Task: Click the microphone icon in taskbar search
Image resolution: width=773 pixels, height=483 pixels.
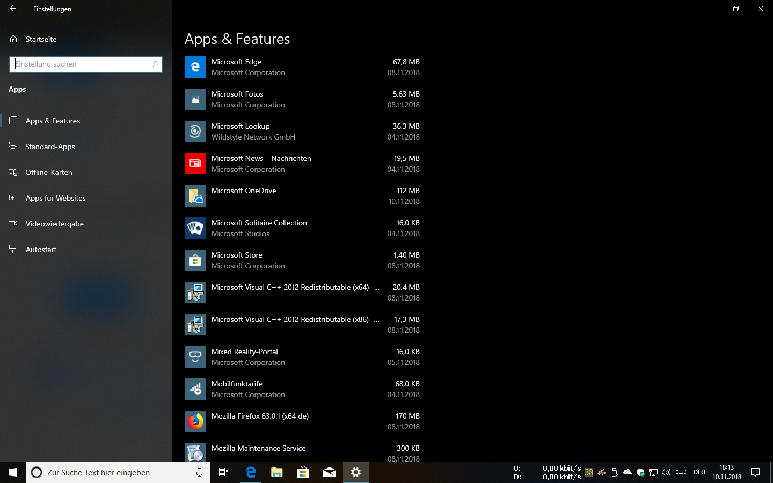Action: pos(199,472)
